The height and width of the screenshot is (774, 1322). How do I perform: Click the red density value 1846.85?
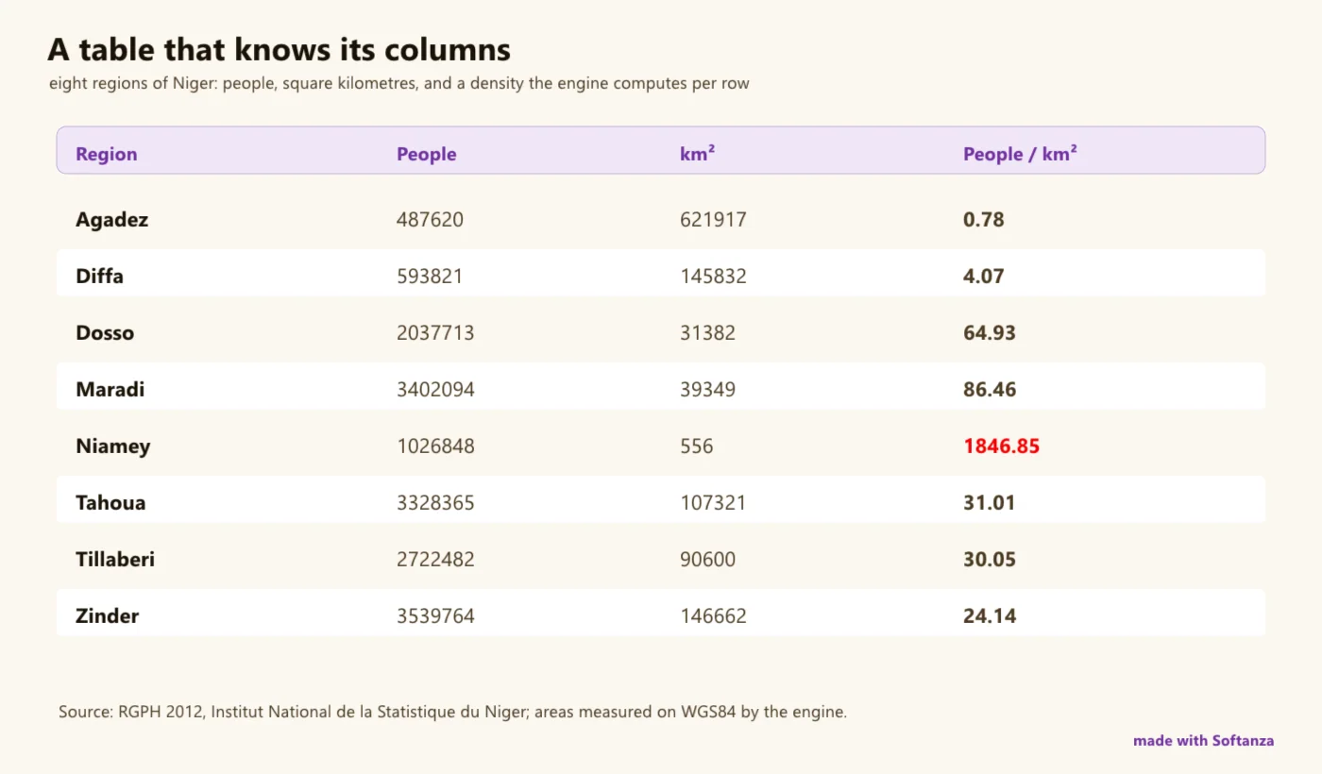1002,446
